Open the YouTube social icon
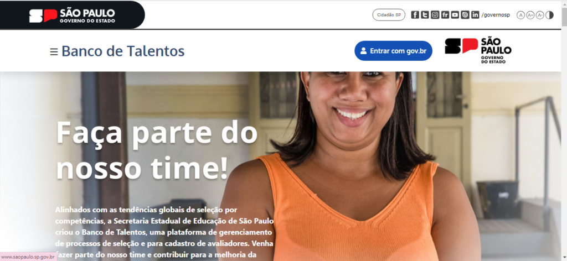 [x=455, y=15]
